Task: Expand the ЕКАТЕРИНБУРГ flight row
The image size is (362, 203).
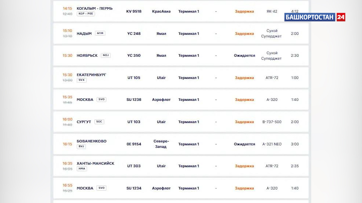Action: click(x=181, y=77)
